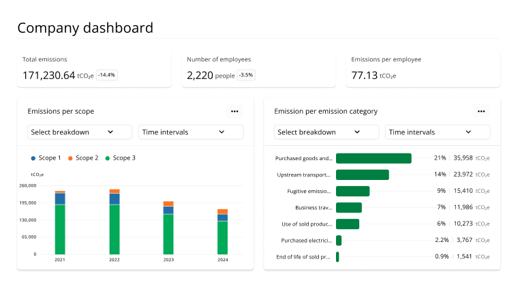Click the Purchased goods category bar
This screenshot has width=518, height=287.
coord(374,158)
